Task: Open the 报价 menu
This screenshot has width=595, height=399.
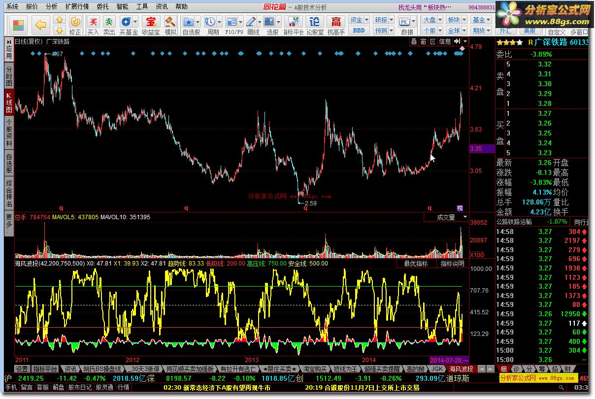Action: [32, 7]
